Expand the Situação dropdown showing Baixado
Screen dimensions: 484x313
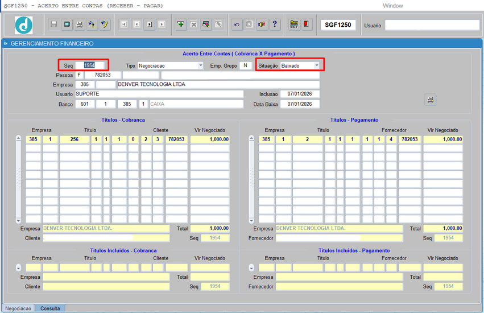(x=317, y=65)
